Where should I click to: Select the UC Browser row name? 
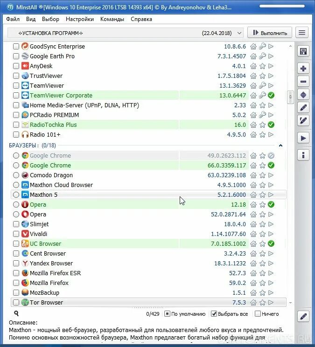pyautogui.click(x=45, y=243)
